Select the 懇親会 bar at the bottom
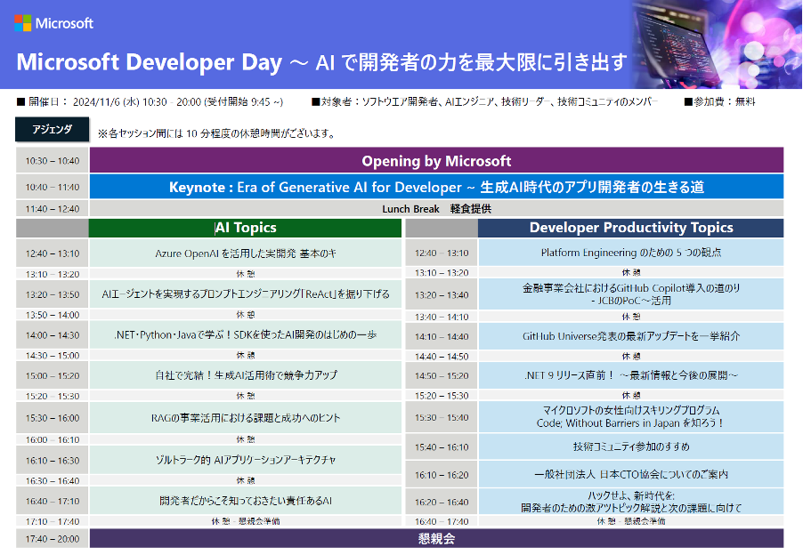 click(436, 539)
